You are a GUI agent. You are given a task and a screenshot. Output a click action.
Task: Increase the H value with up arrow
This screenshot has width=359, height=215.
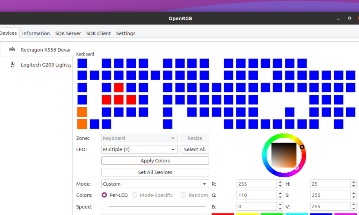tap(354, 182)
